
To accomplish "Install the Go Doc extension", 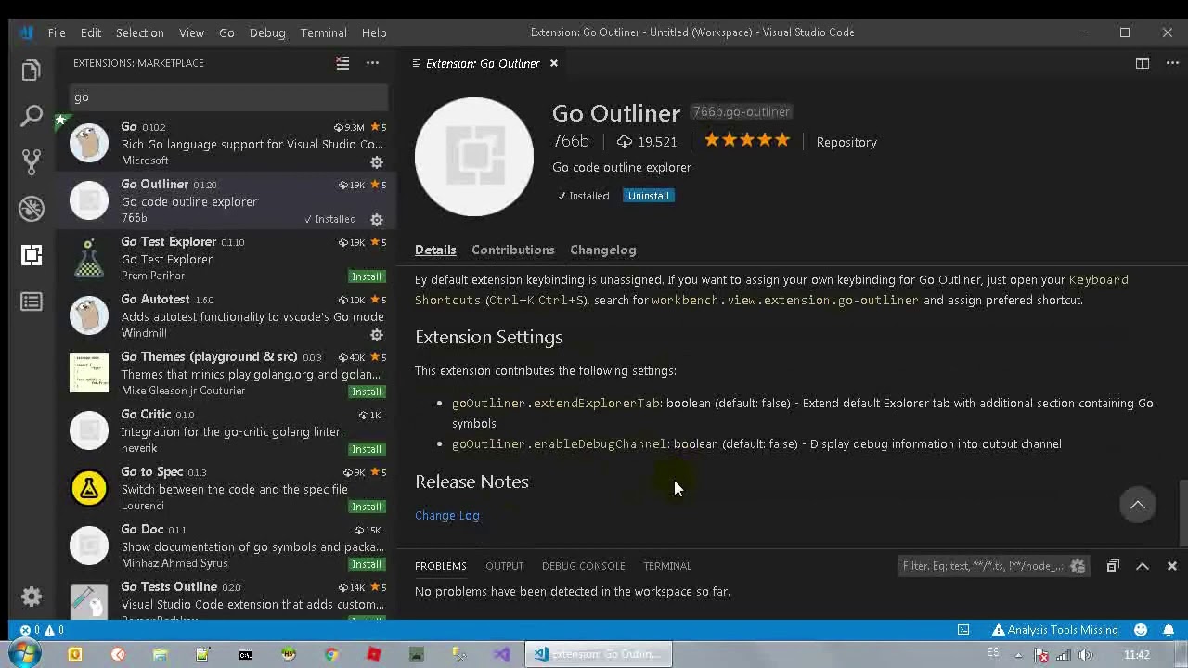I will pyautogui.click(x=367, y=564).
